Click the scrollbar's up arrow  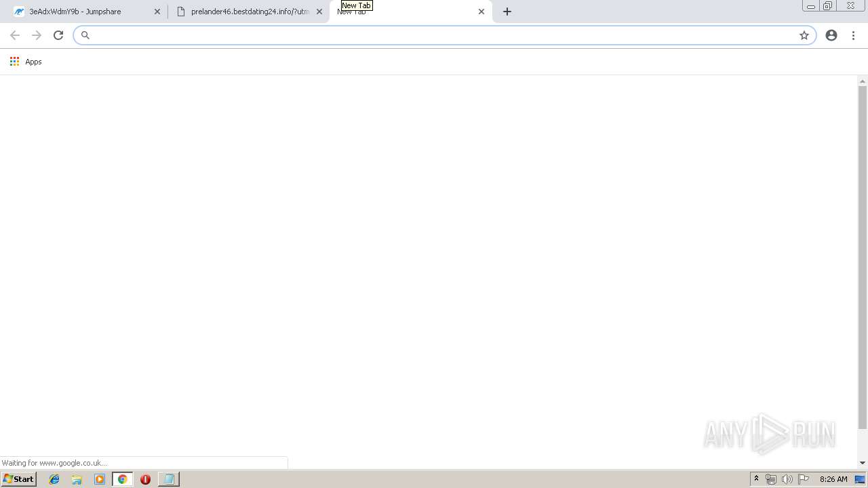(x=863, y=81)
